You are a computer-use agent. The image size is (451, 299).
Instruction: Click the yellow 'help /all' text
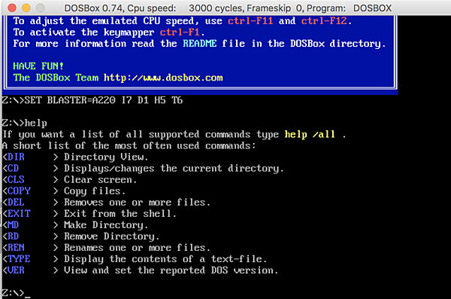point(310,134)
